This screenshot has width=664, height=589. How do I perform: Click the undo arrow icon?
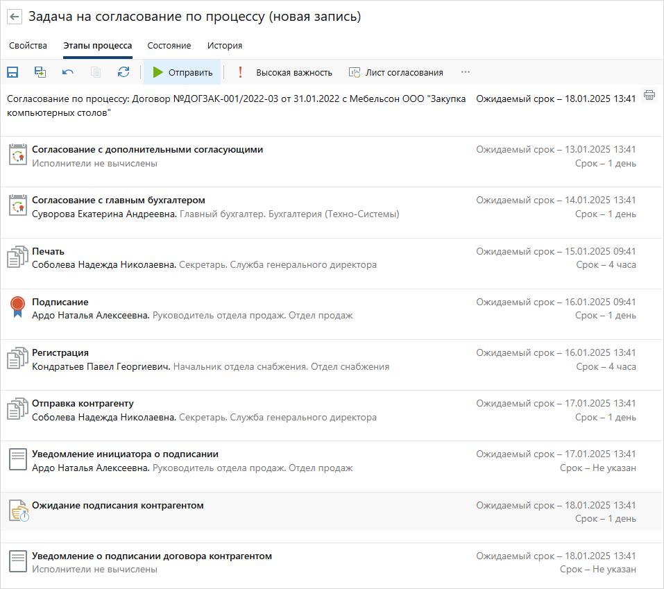pyautogui.click(x=68, y=72)
